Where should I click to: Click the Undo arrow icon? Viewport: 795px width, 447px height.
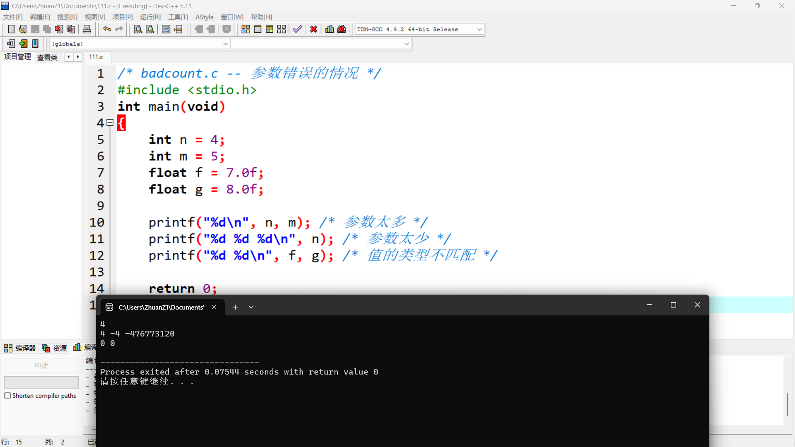point(107,29)
